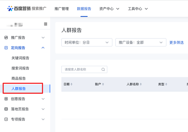Collapse the 定向报告 section chevron
This screenshot has width=188, height=132.
click(43, 48)
